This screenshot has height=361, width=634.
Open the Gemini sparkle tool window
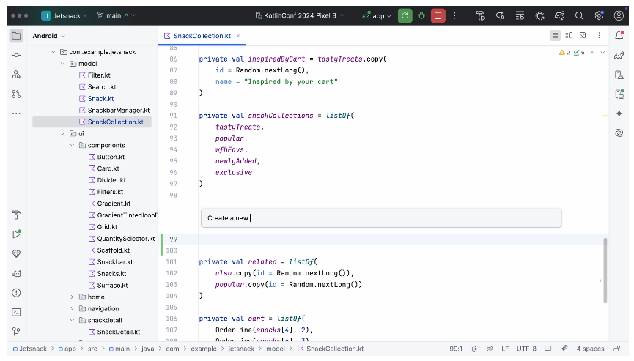(x=619, y=113)
